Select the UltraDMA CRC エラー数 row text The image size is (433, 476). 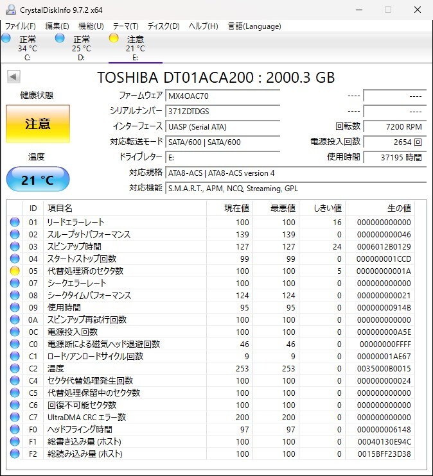[87, 417]
